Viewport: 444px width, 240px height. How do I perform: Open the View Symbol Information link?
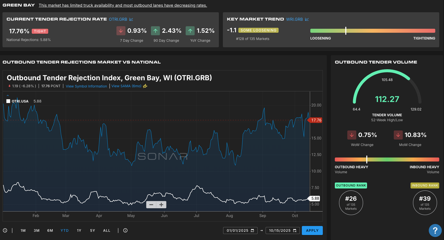coord(86,86)
